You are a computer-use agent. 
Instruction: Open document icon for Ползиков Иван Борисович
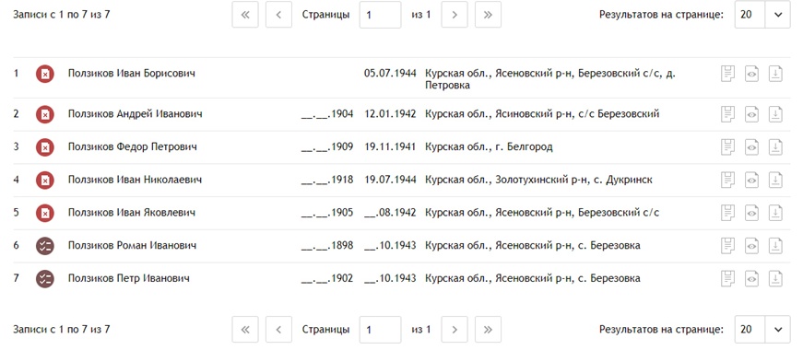coord(727,74)
